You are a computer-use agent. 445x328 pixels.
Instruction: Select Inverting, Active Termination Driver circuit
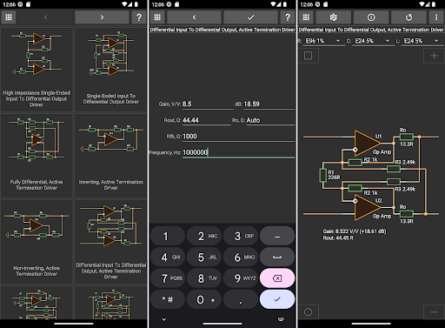point(111,156)
